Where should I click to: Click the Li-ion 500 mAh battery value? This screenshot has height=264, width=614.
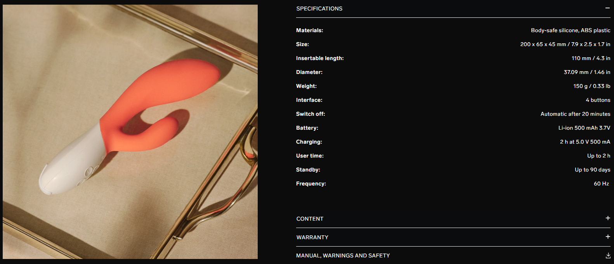tap(584, 128)
